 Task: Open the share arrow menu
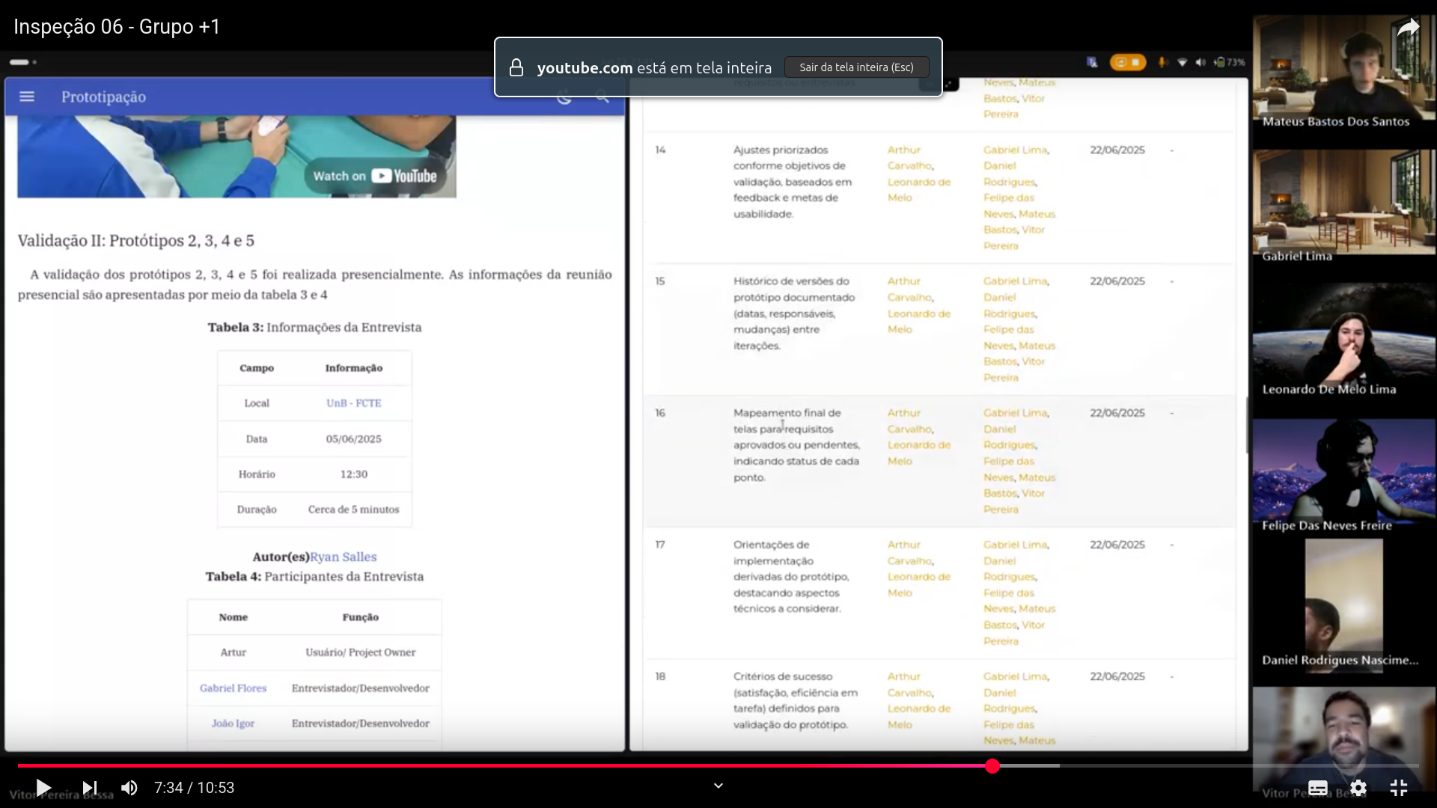click(1408, 28)
